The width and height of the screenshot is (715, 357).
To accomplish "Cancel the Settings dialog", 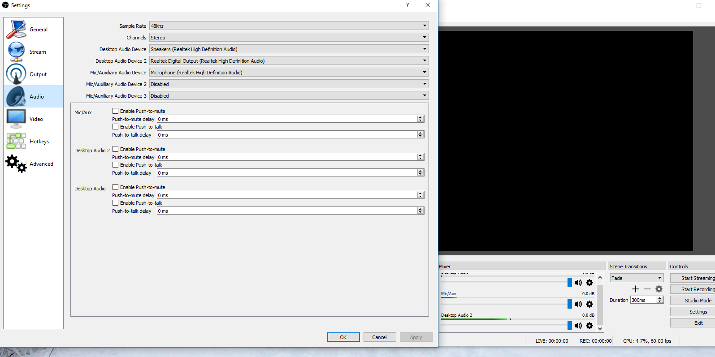I will coord(379,337).
